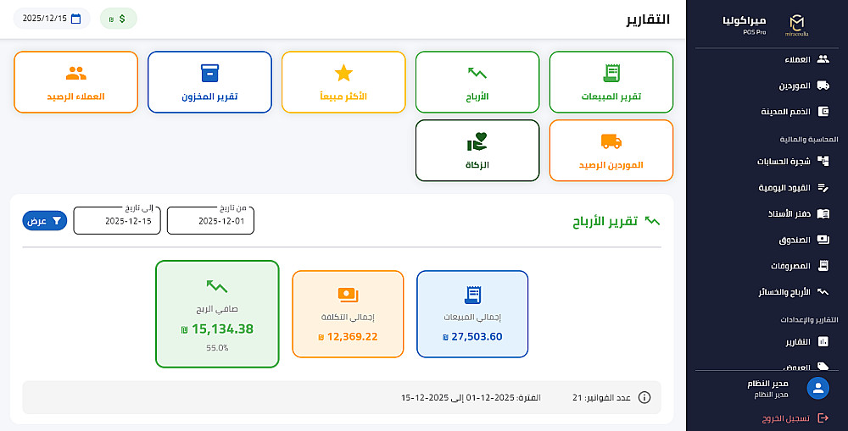The image size is (848, 431).
Task: Click the Profit and Loss trend icon
Action: (823, 292)
